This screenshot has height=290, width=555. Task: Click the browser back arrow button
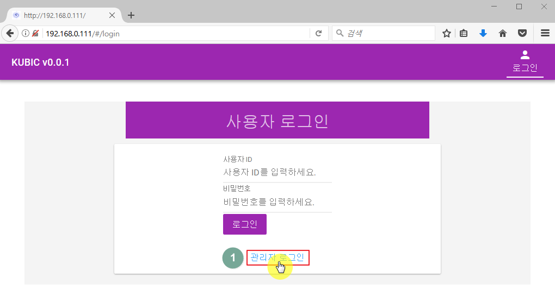click(x=10, y=33)
